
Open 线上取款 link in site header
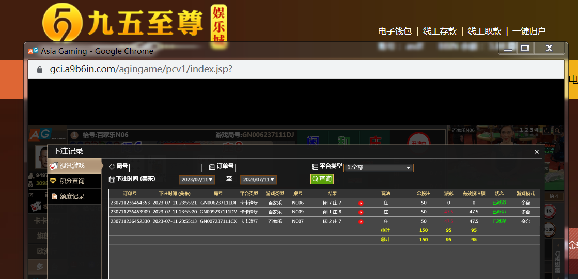point(485,32)
